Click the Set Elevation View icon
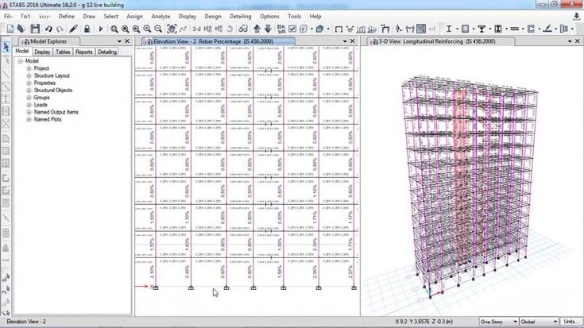 [x=219, y=29]
